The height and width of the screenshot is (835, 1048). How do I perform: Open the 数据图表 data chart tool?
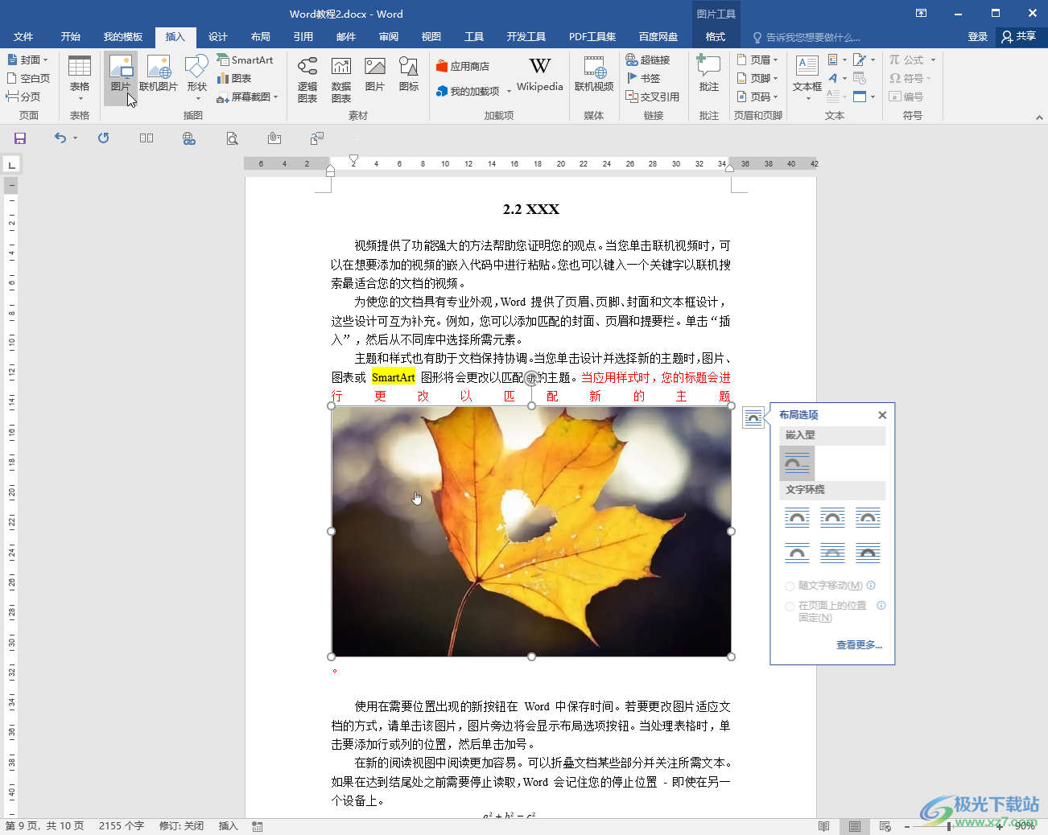pos(341,79)
